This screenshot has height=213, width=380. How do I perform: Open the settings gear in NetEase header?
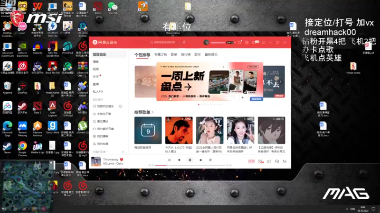pyautogui.click(x=247, y=42)
